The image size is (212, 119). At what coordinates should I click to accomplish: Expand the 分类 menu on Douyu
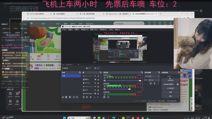[58, 24]
